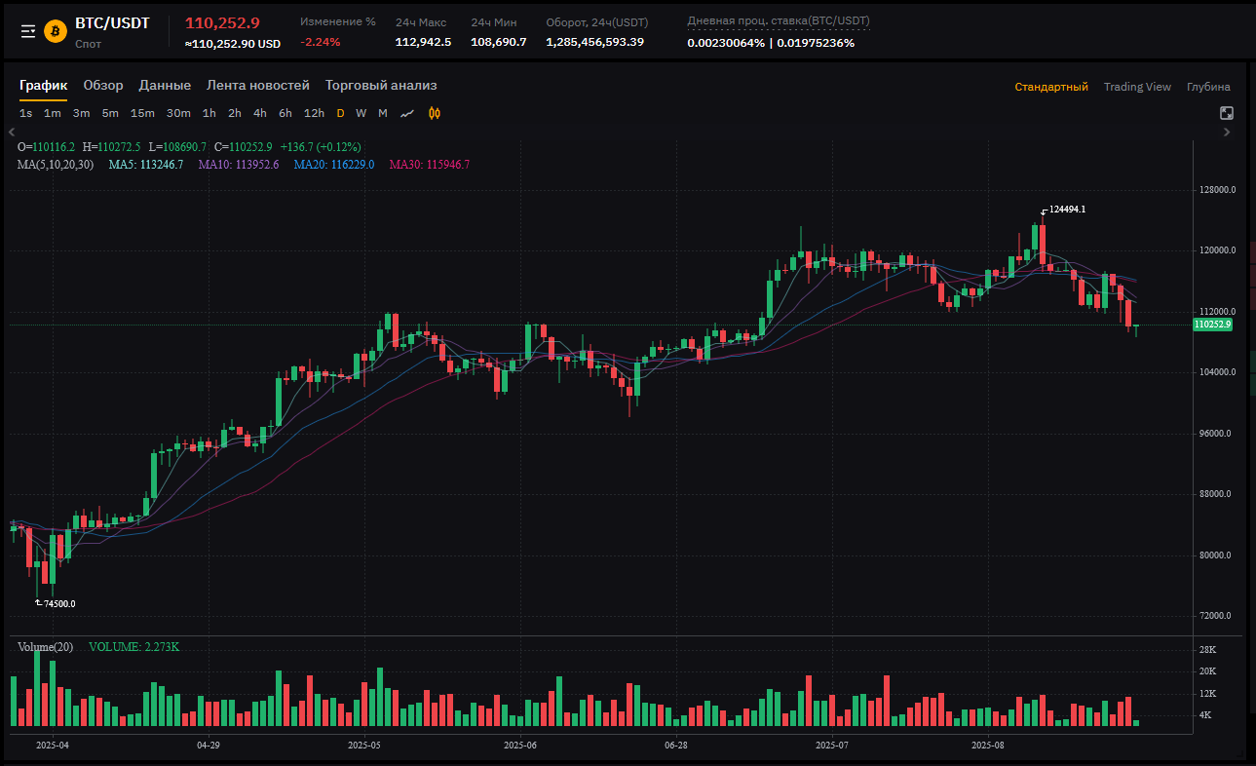
Task: Switch to the 15m interval
Action: pos(142,113)
